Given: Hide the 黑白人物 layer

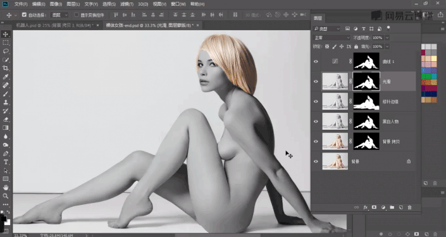Looking at the screenshot, I should coord(316,121).
